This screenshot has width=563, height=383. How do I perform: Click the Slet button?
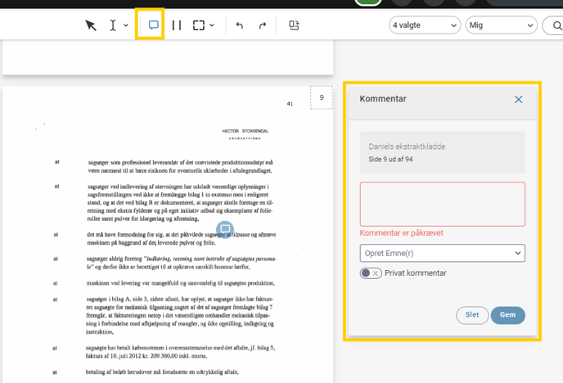[x=472, y=315]
